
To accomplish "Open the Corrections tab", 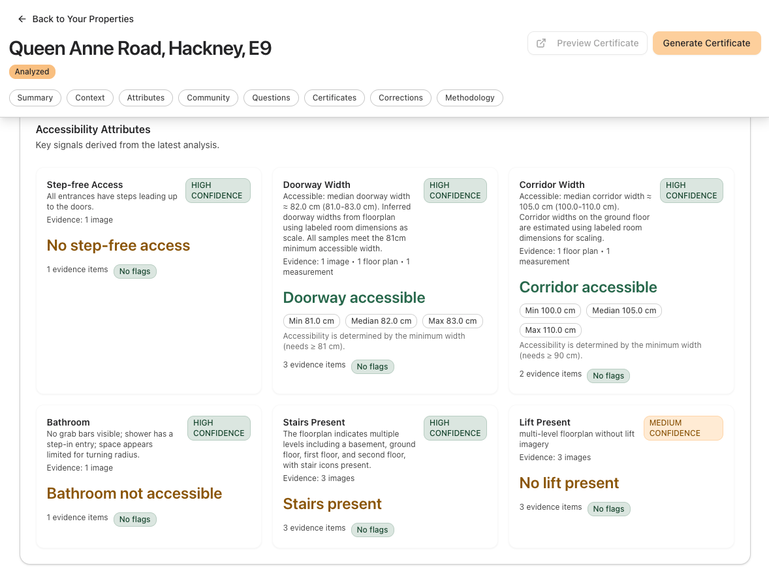I will click(400, 97).
